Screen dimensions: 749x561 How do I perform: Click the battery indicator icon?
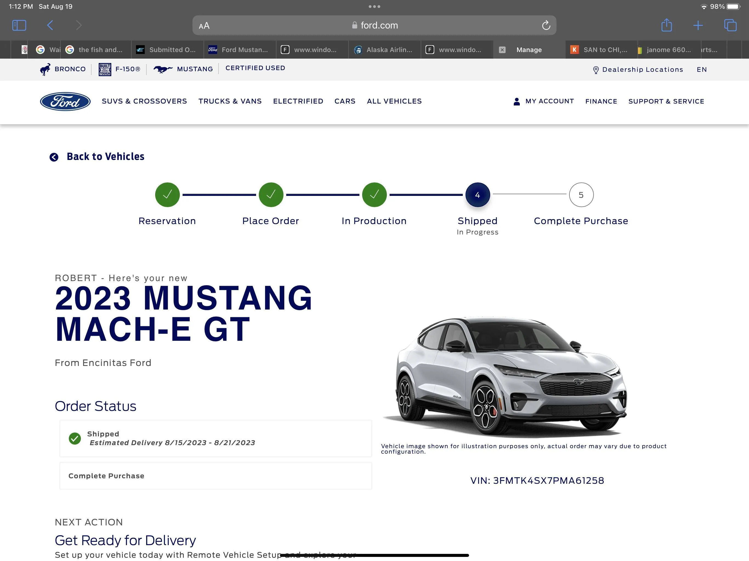pos(734,6)
